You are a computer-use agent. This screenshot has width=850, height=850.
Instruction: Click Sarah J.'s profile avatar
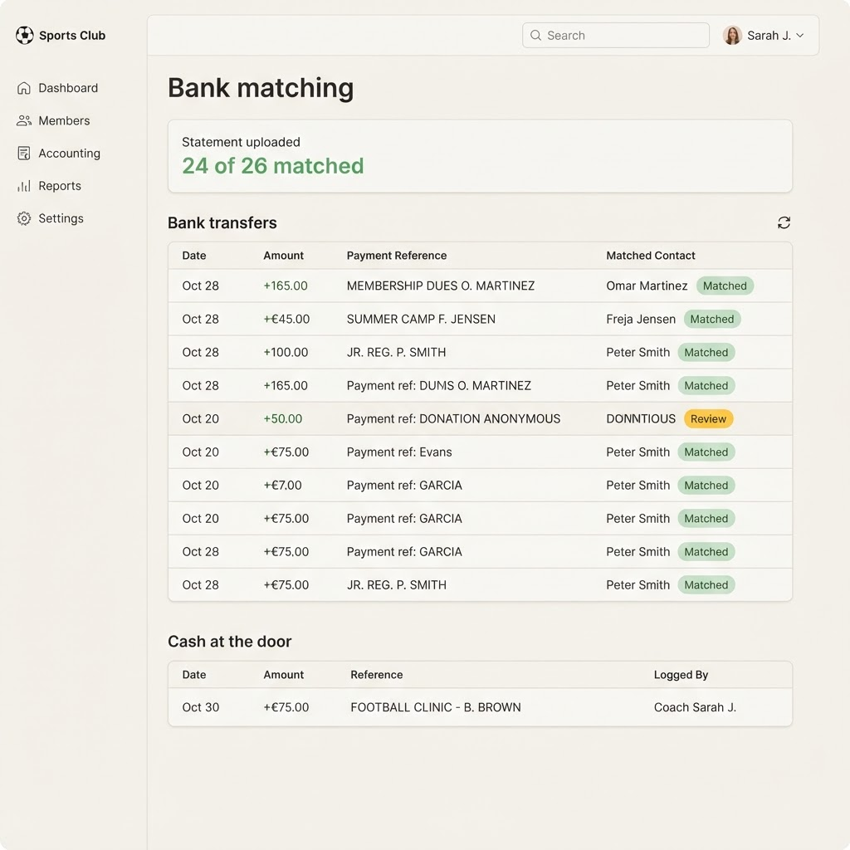click(x=732, y=35)
